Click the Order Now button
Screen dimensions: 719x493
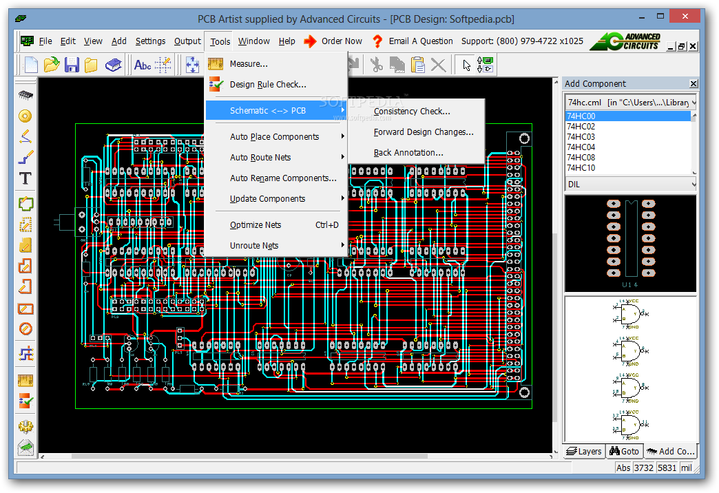pyautogui.click(x=333, y=41)
